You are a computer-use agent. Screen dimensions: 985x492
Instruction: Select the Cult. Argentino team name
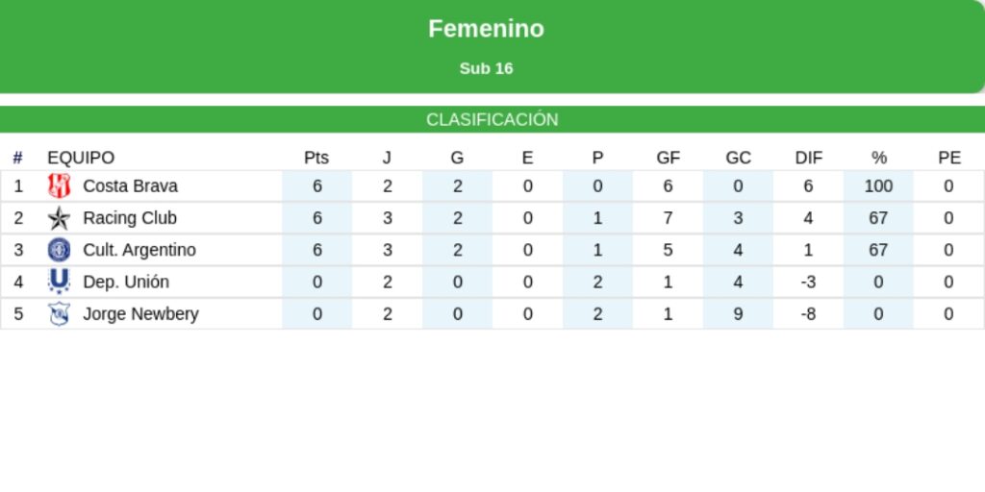(139, 250)
